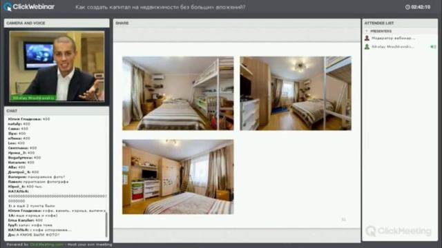Click the ClickWebinar logo icon
442x248 pixels.
[8, 7]
